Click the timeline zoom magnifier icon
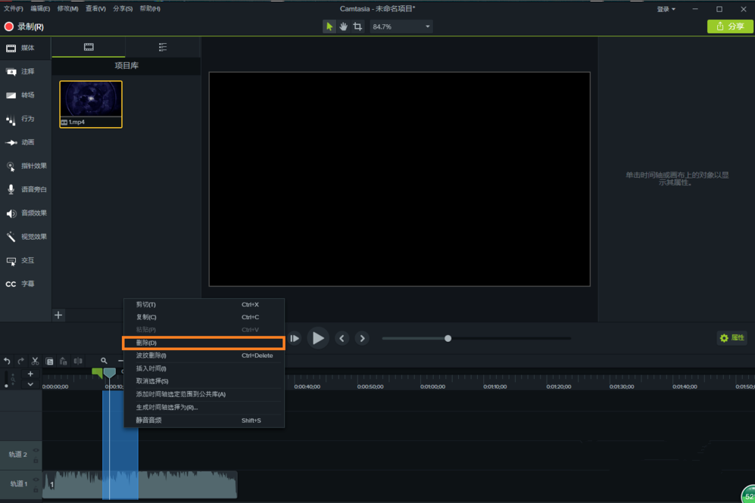 click(104, 362)
